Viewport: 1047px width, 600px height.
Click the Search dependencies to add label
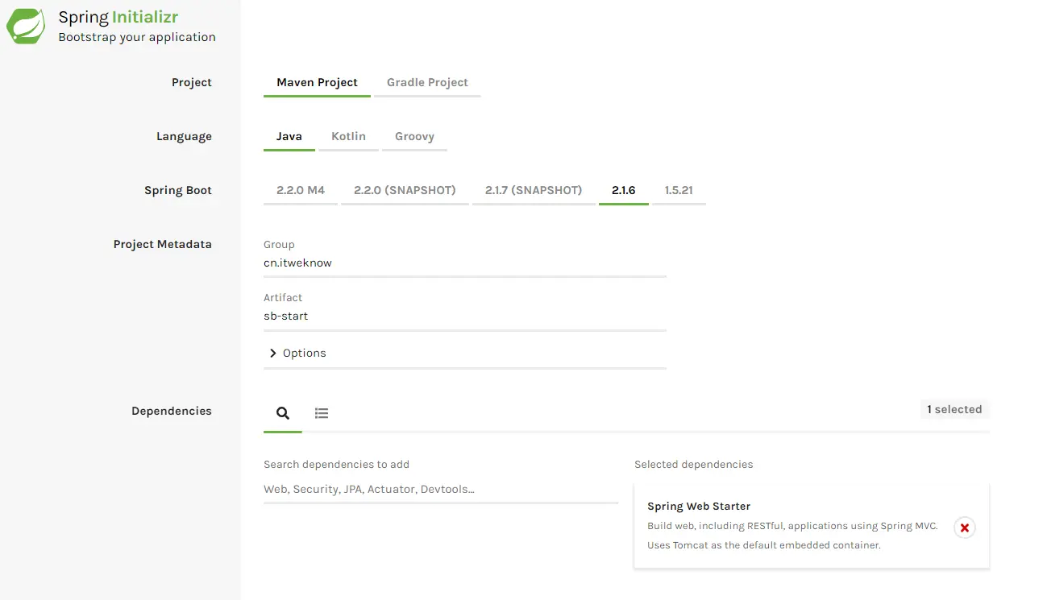336,464
